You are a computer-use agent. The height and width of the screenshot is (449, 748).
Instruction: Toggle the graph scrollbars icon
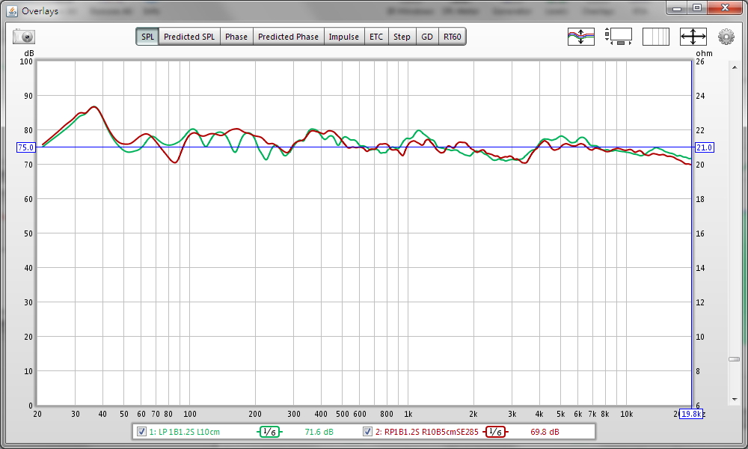(619, 36)
